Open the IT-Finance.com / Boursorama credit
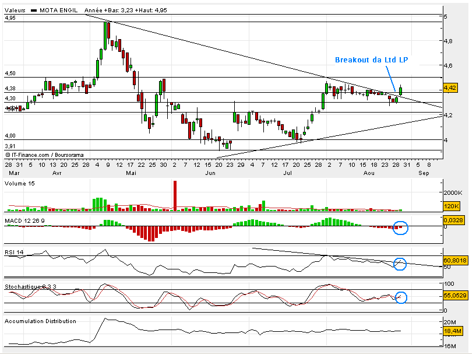 (44, 155)
